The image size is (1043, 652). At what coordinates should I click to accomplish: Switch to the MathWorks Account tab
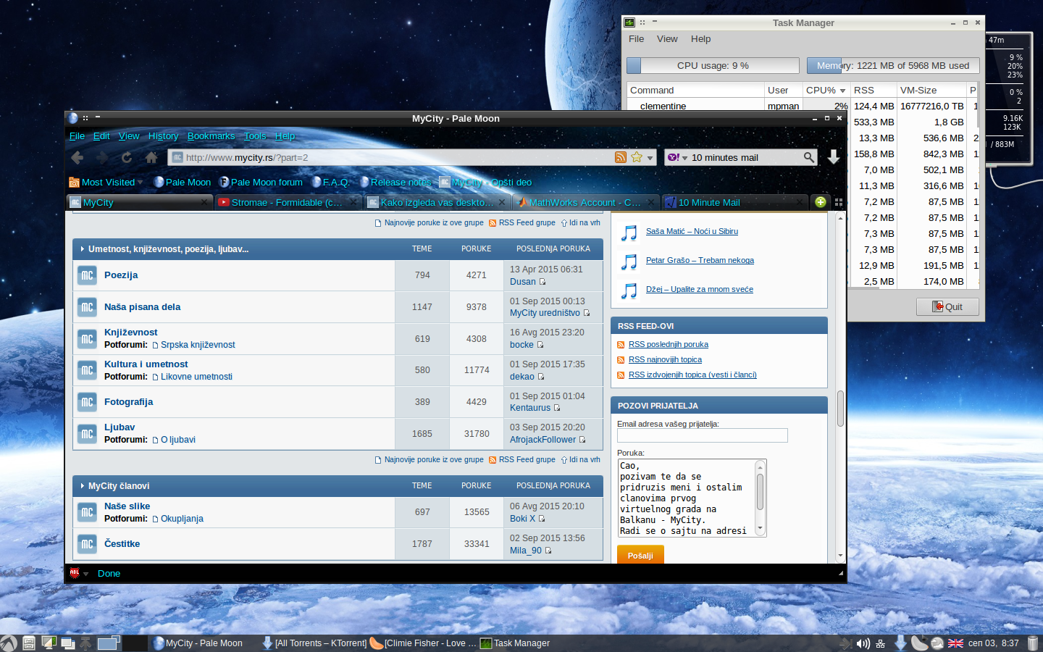[585, 202]
